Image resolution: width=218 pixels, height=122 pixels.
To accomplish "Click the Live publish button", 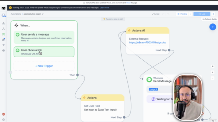I will 202,14.
